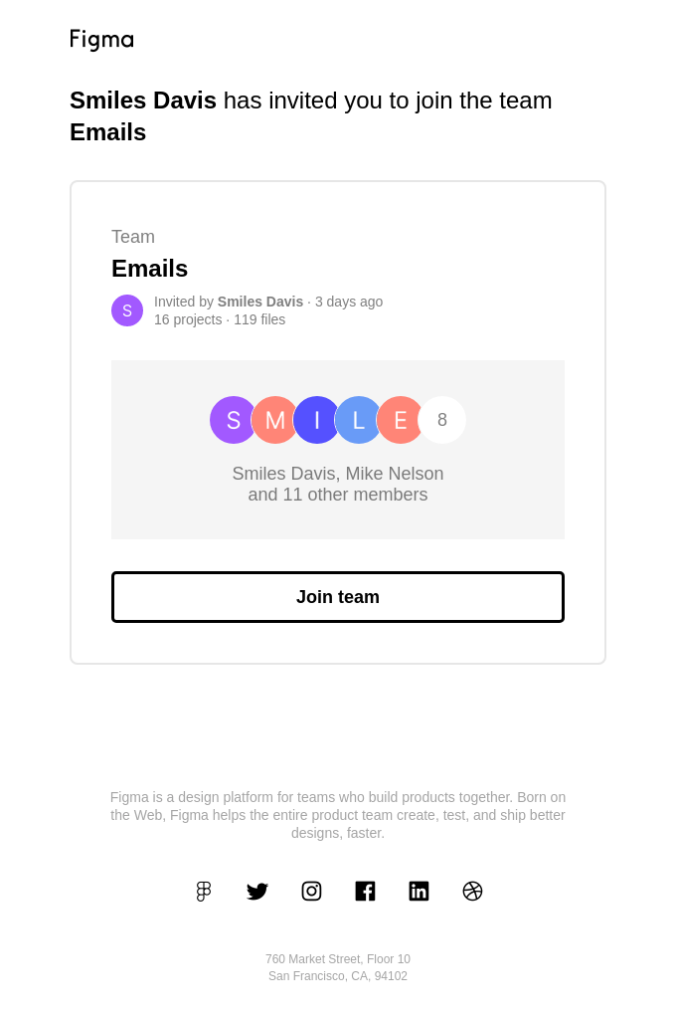Click the purple S member avatar

pos(233,420)
